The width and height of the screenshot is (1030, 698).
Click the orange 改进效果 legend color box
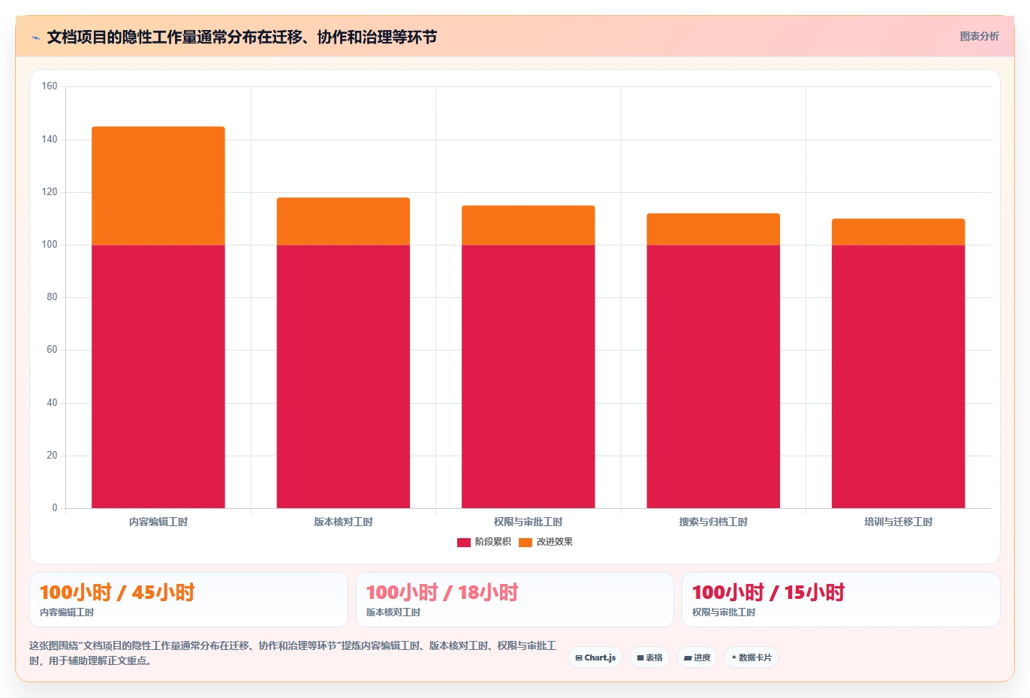tap(526, 542)
